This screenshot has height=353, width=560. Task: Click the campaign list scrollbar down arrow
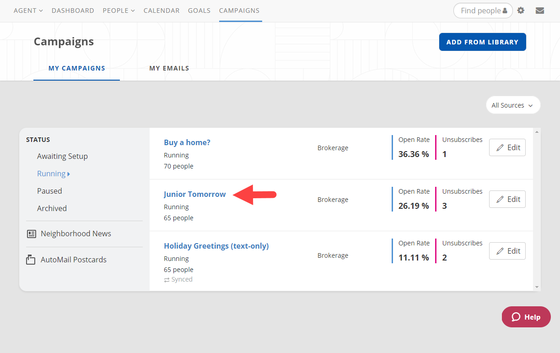coord(537,287)
